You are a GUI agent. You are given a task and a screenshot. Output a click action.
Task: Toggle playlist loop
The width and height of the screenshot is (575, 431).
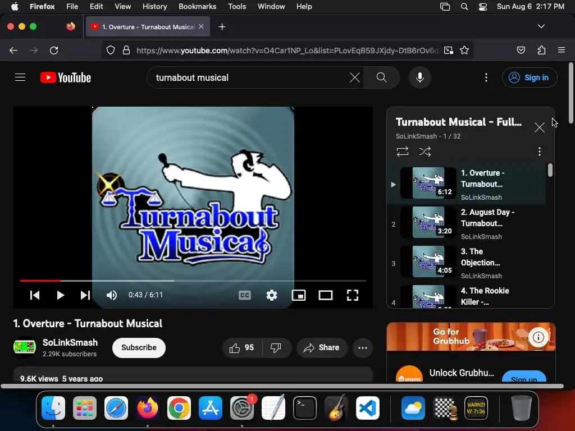tap(402, 152)
